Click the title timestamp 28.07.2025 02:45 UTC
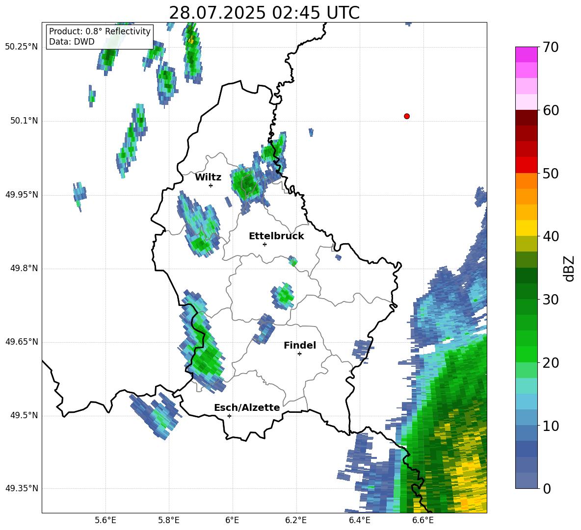Screen dimensions: 581x530 coord(264,13)
